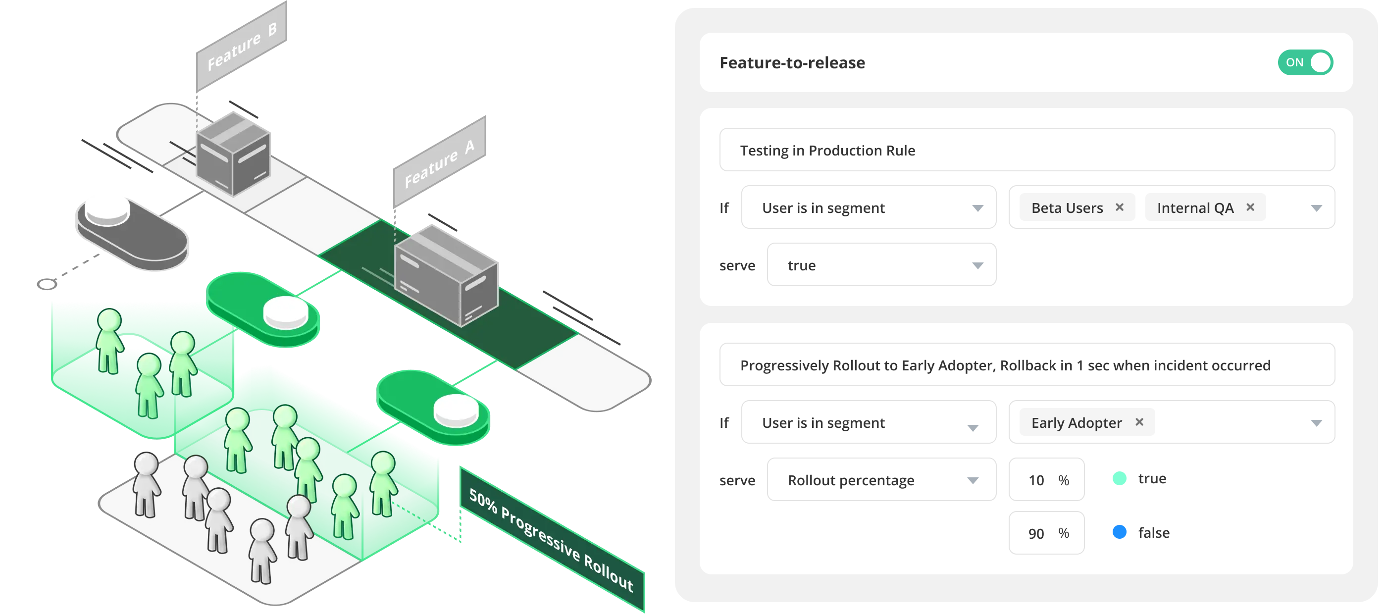Toggle the Feature-to-release ON switch

tap(1305, 62)
